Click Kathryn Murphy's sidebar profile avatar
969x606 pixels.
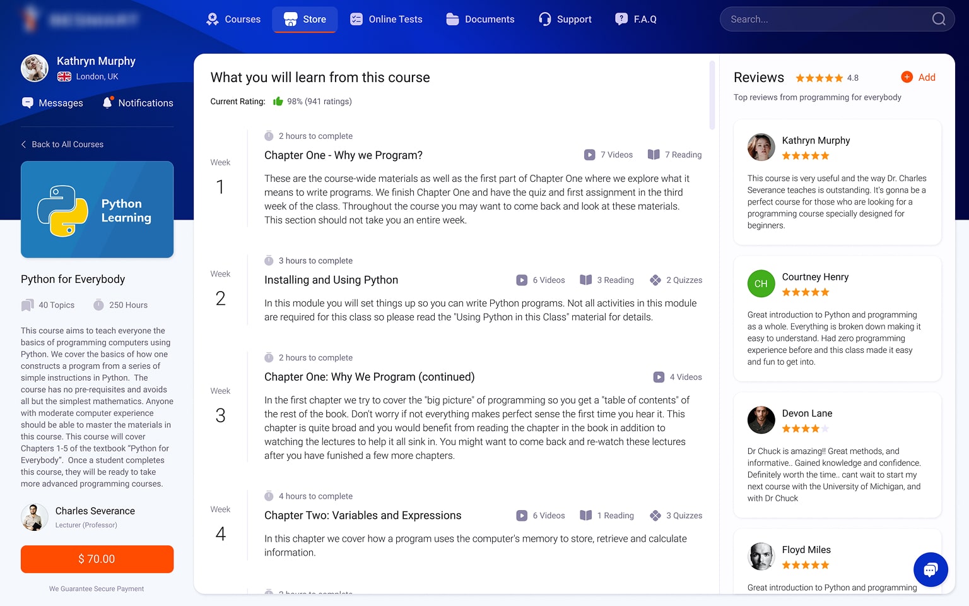35,68
